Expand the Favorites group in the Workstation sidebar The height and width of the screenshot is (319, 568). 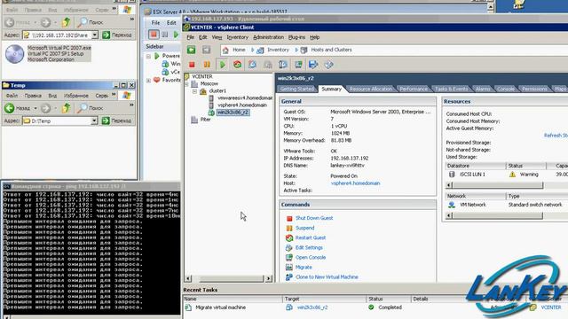[x=148, y=81]
